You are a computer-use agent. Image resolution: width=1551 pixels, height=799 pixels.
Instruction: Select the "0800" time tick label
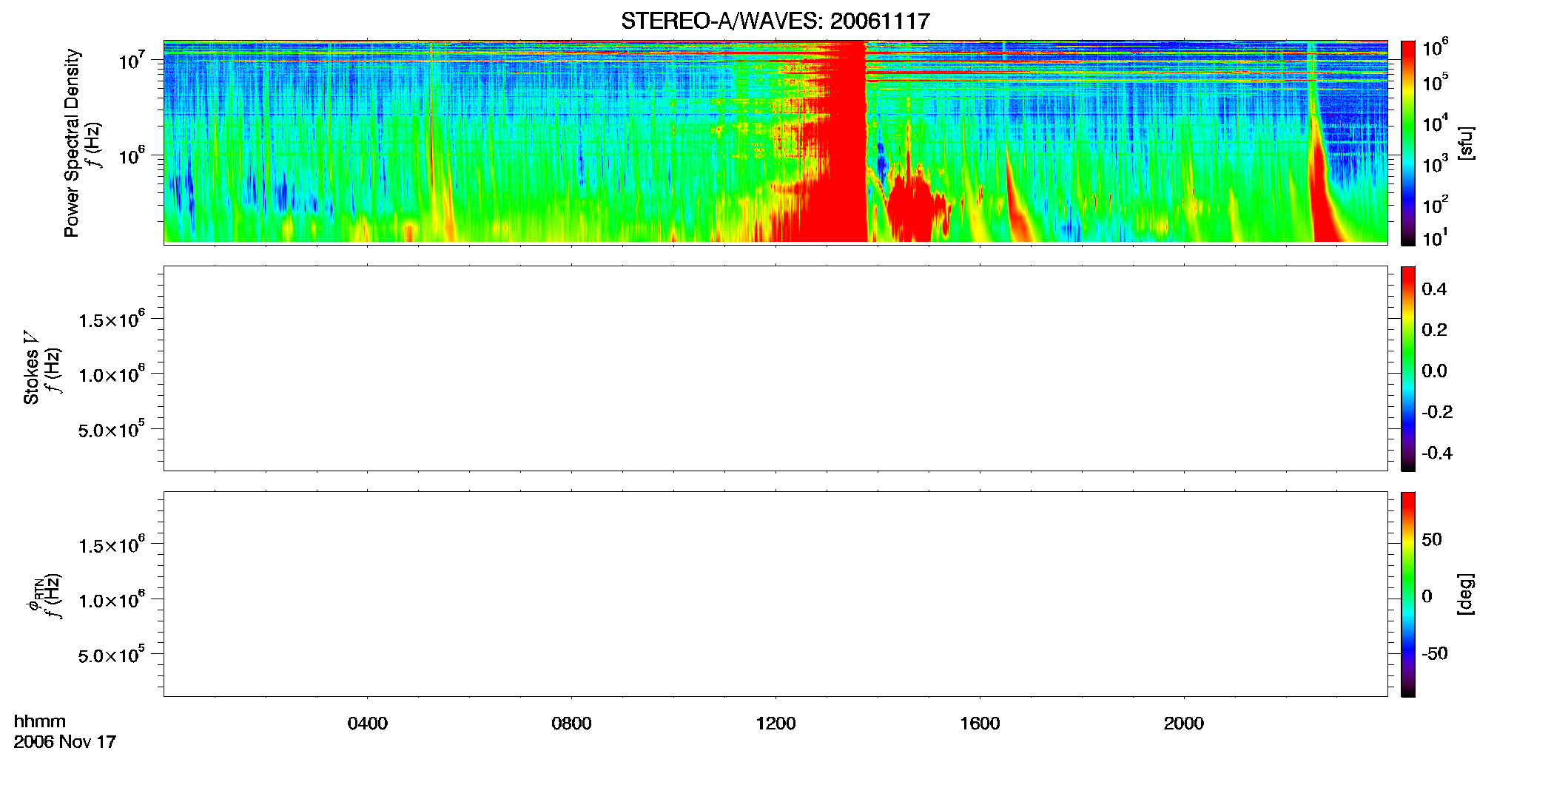click(571, 723)
